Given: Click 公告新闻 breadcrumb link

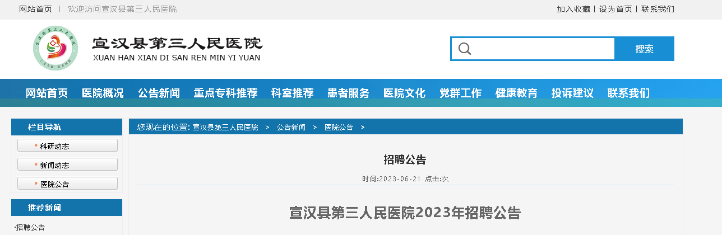Looking at the screenshot, I should point(291,128).
